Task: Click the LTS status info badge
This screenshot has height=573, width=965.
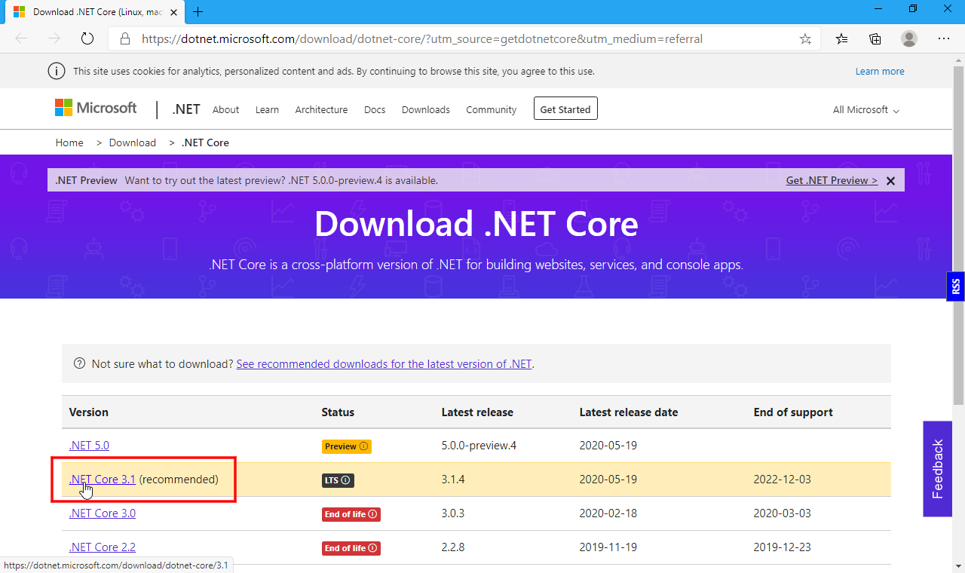Action: [x=337, y=480]
